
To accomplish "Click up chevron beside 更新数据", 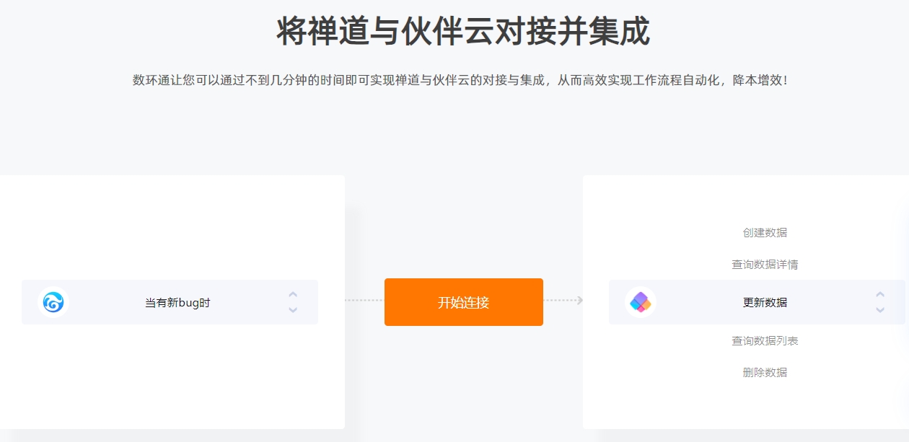I will coord(880,294).
